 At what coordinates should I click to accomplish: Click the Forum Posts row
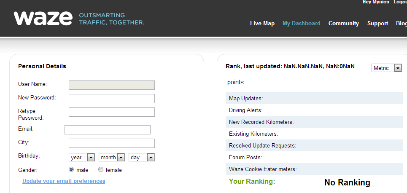314,158
